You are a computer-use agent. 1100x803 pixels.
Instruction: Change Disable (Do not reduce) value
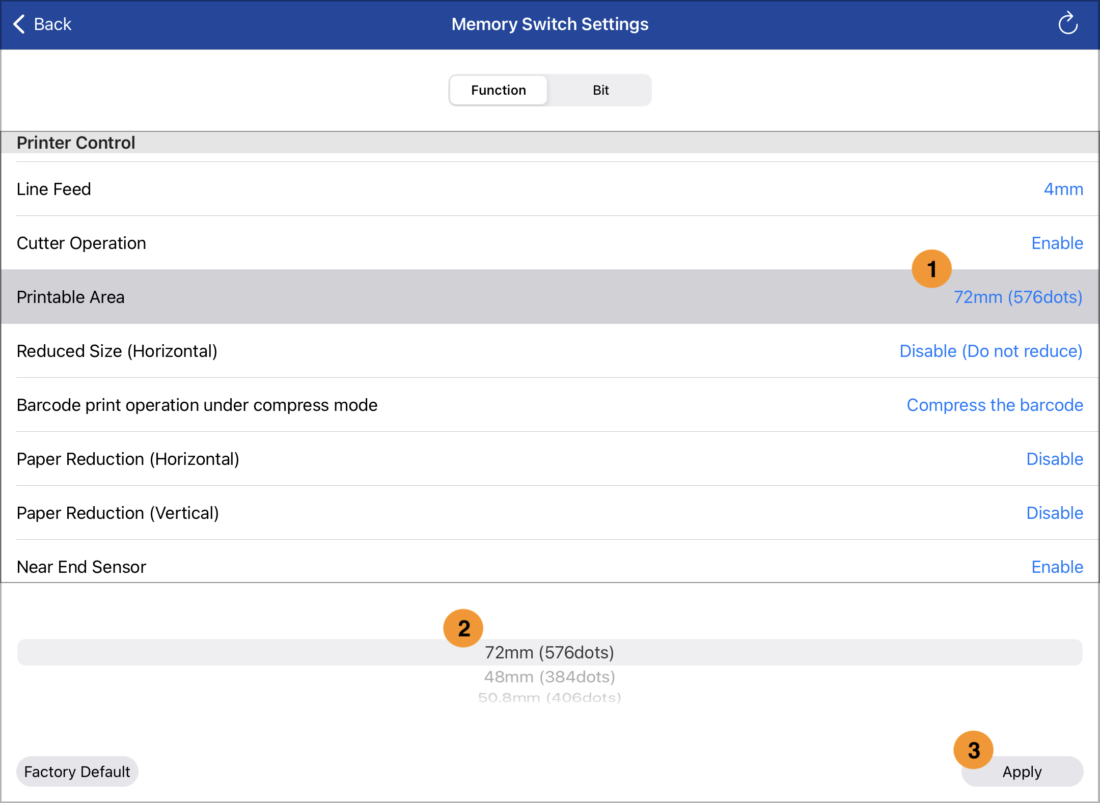click(991, 351)
